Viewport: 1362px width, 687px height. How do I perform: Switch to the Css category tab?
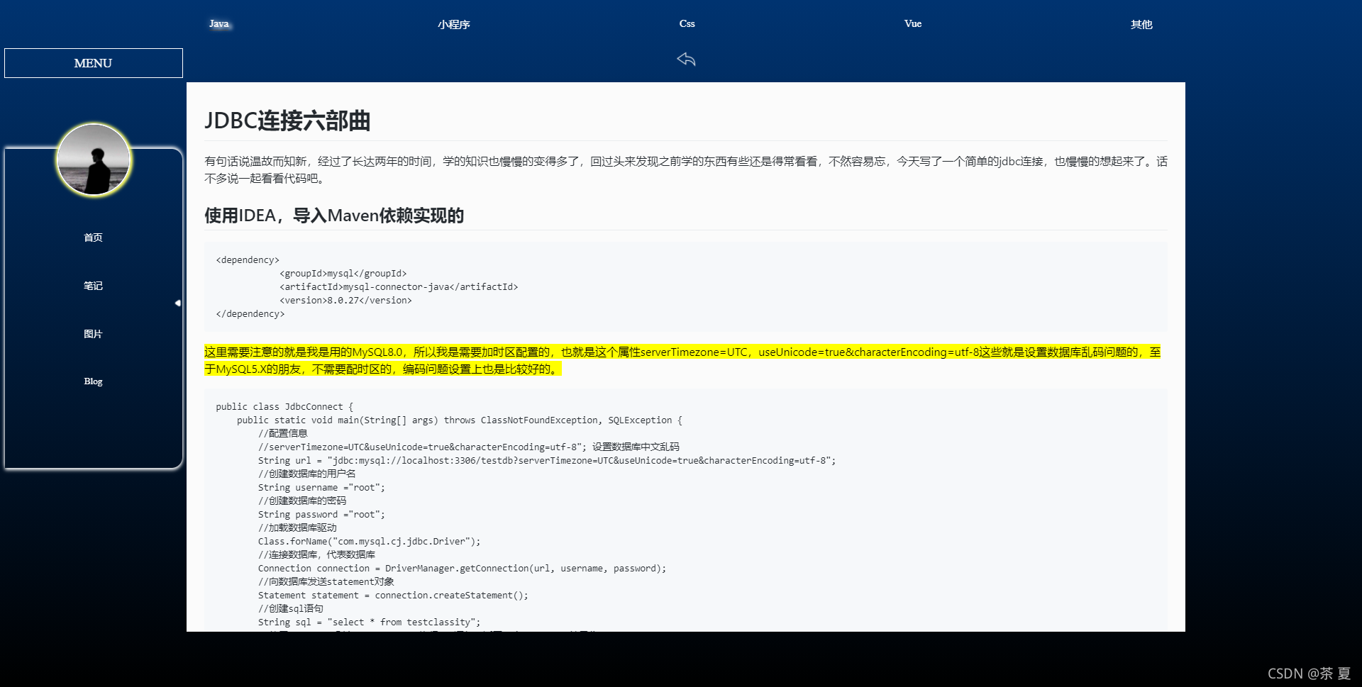click(687, 23)
